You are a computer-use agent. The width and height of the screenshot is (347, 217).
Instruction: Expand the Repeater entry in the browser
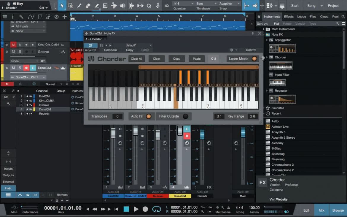click(267, 91)
